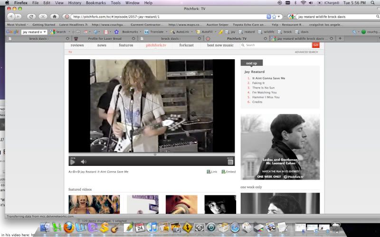
Task: Open ADVANCED SEARCH link
Action: [x=306, y=52]
